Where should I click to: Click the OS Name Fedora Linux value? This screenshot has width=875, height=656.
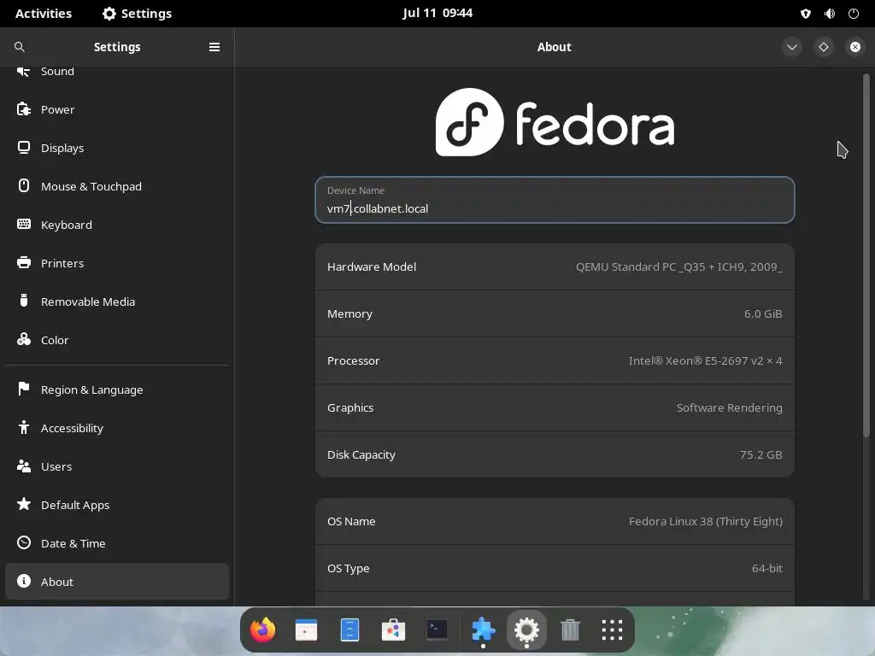click(x=705, y=521)
